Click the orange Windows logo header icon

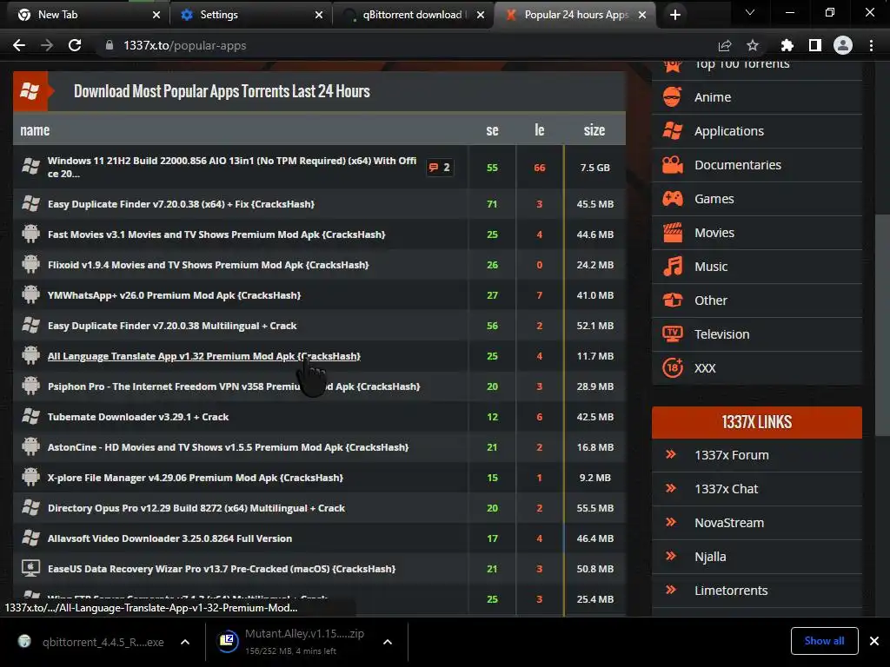point(30,90)
